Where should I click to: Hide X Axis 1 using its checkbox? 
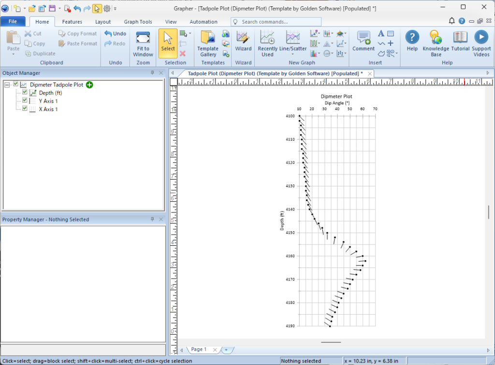click(25, 109)
